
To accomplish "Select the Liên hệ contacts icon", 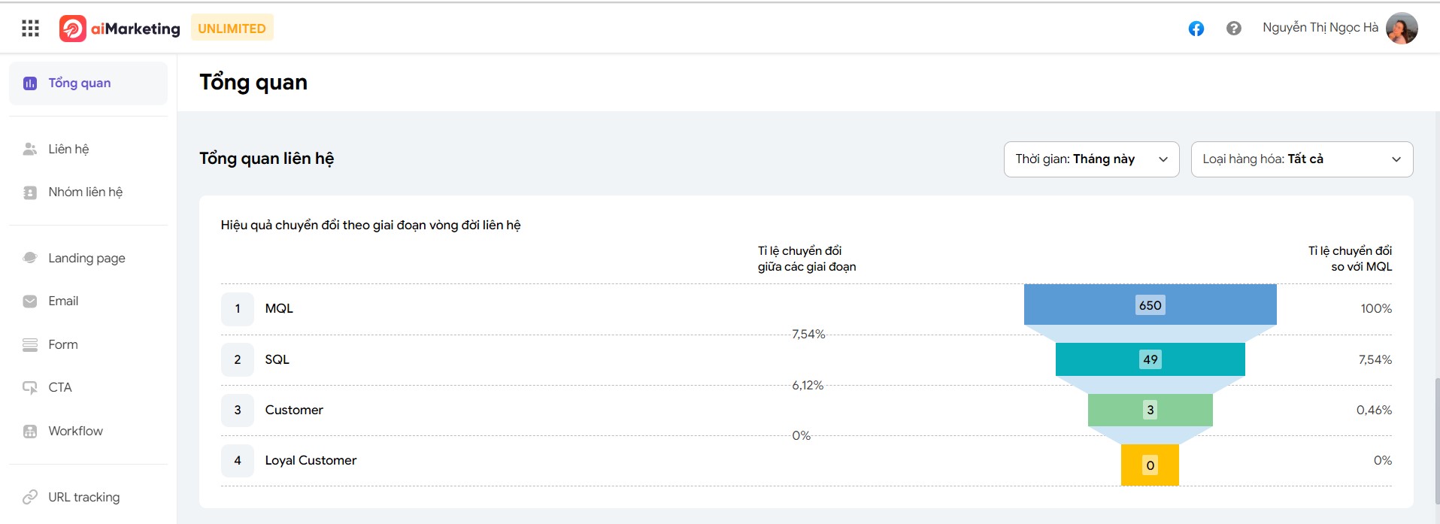I will pos(30,149).
